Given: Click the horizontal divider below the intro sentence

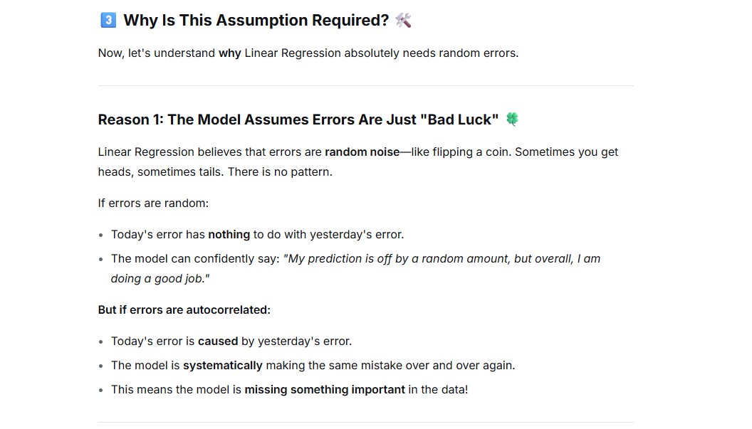Looking at the screenshot, I should (x=366, y=86).
